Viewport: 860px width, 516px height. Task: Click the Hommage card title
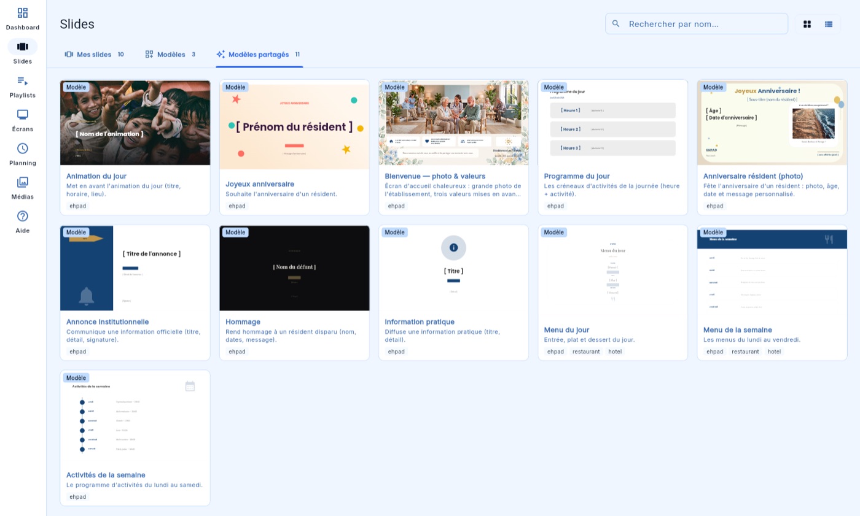pyautogui.click(x=243, y=322)
